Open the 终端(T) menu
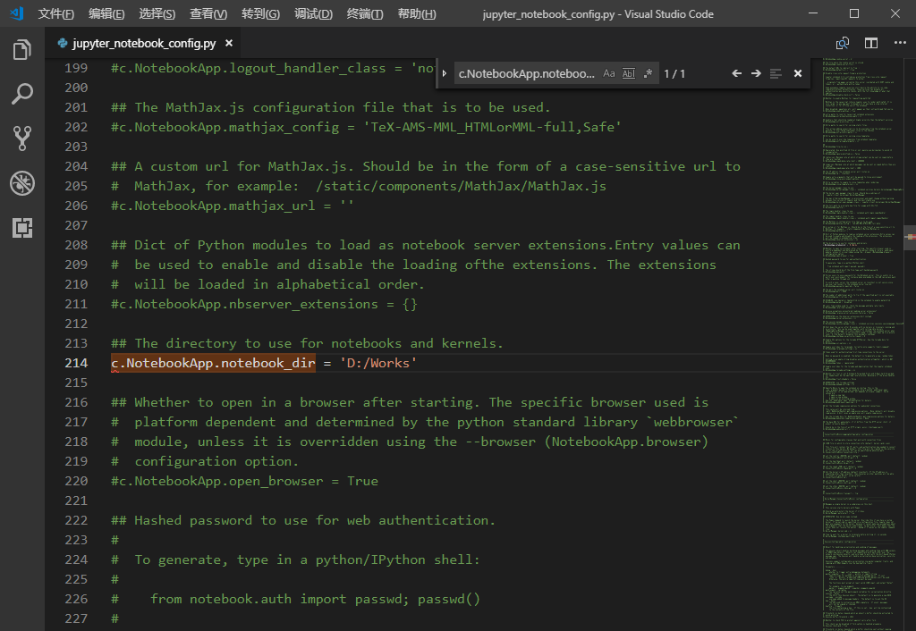 (365, 14)
